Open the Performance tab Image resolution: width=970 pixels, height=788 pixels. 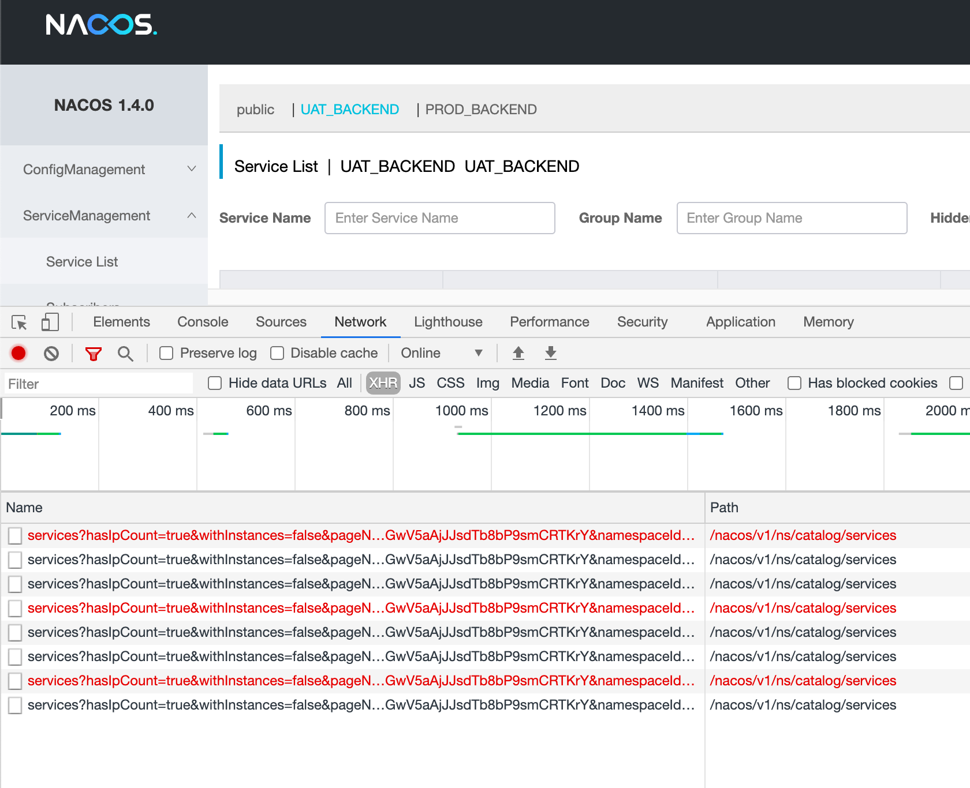coord(550,322)
